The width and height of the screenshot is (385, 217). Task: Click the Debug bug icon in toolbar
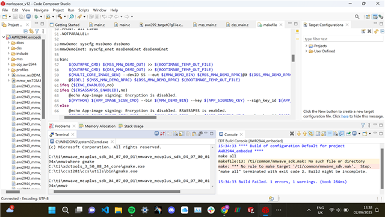(36, 17)
